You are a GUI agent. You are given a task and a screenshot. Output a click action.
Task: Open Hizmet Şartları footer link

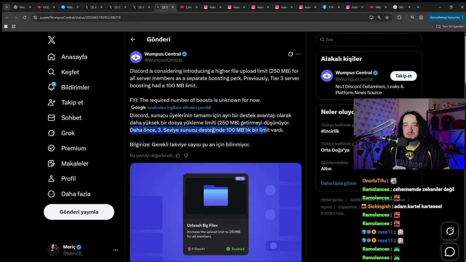click(x=332, y=200)
